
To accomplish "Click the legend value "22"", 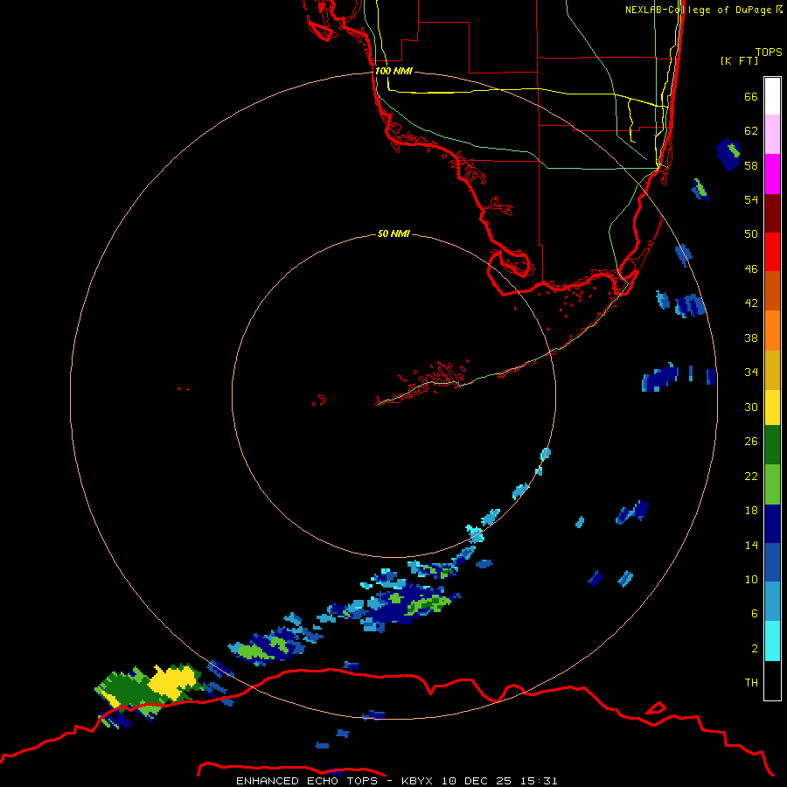I will (x=751, y=476).
